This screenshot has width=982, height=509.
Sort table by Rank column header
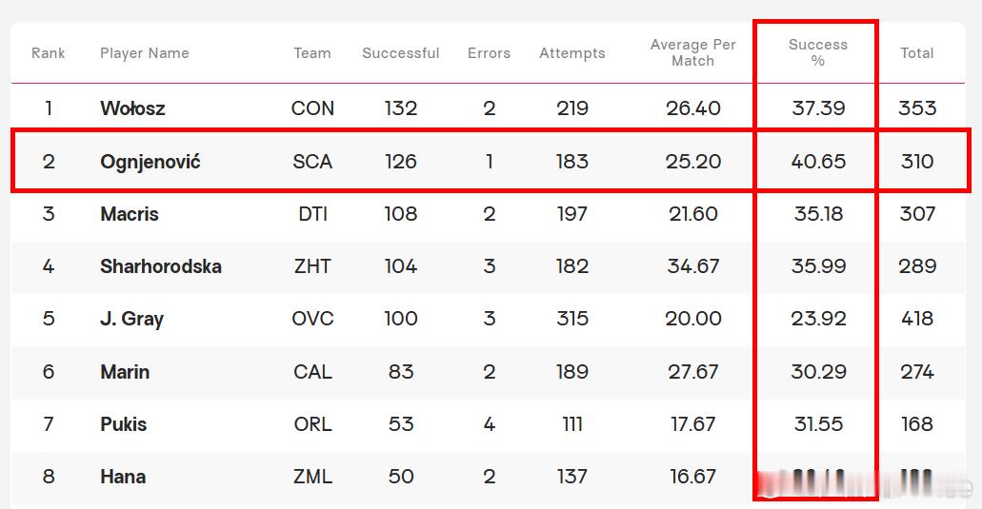click(49, 53)
